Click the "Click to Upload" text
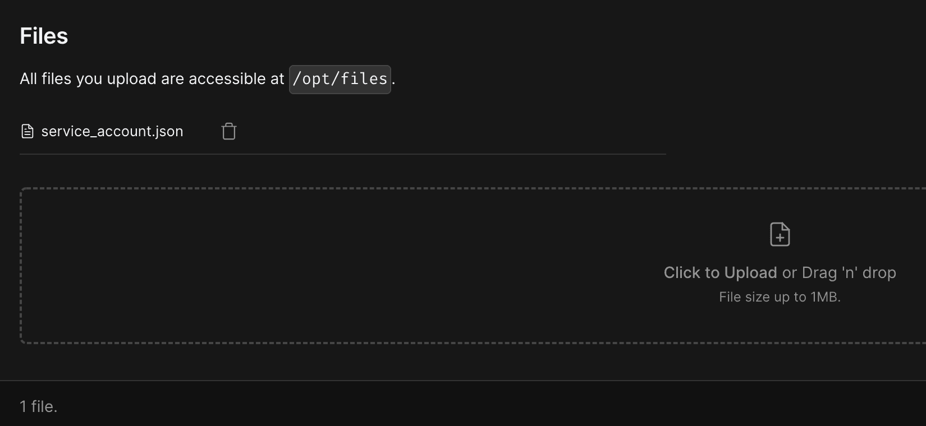This screenshot has width=926, height=426. tap(720, 272)
